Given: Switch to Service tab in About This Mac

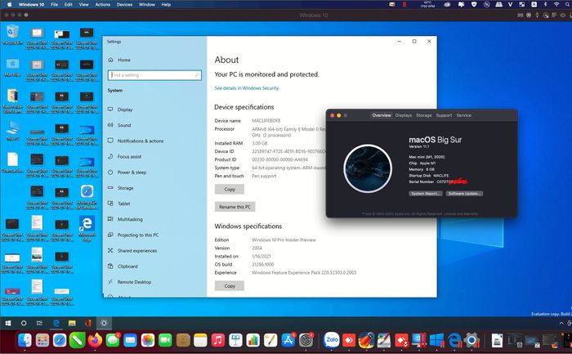Looking at the screenshot, I should click(x=463, y=115).
